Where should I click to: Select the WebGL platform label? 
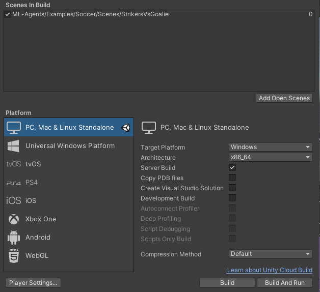click(37, 256)
